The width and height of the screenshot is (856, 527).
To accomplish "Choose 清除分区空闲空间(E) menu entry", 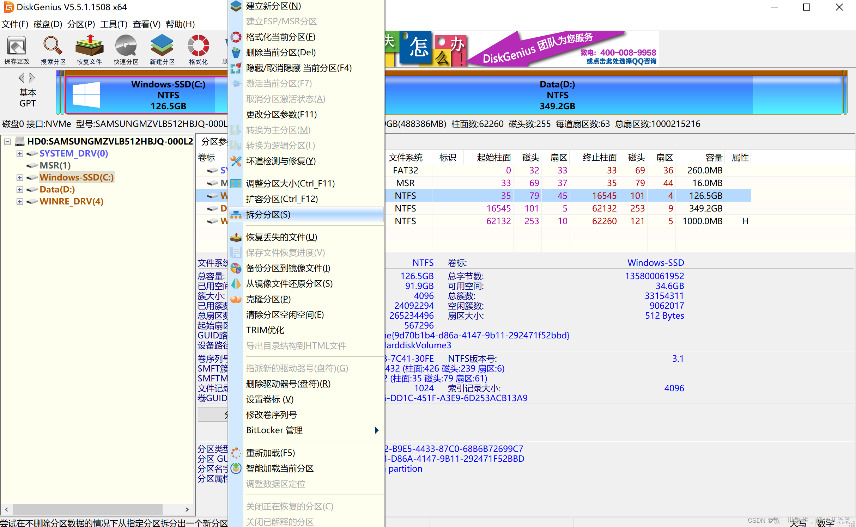I will pyautogui.click(x=306, y=315).
